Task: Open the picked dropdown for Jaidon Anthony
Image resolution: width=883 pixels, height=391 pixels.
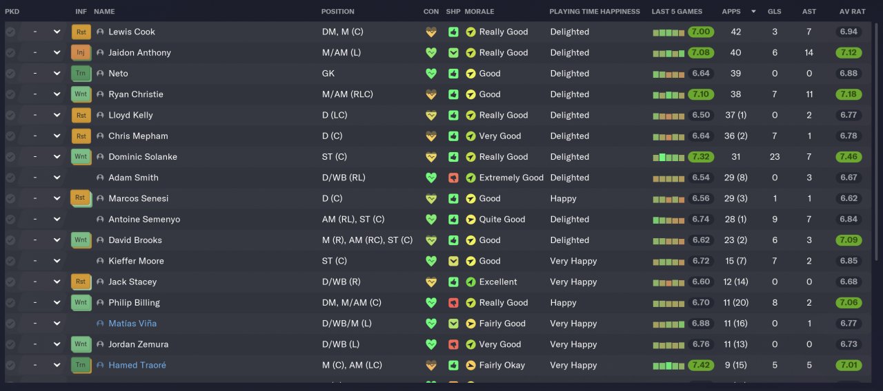Action: (57, 52)
